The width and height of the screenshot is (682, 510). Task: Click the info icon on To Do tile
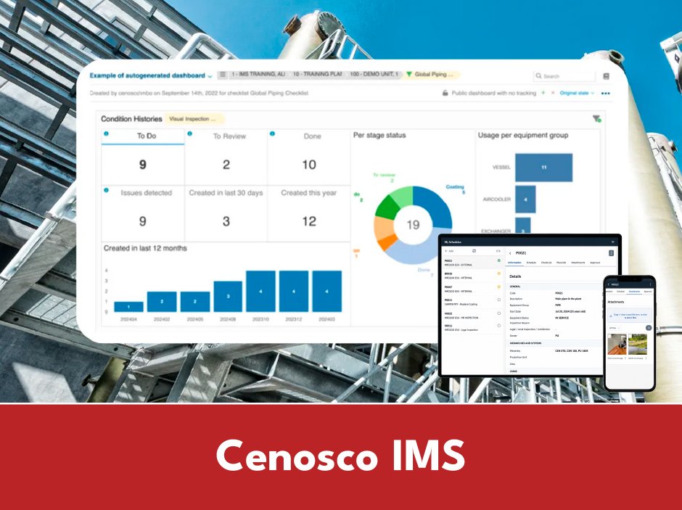pyautogui.click(x=106, y=134)
